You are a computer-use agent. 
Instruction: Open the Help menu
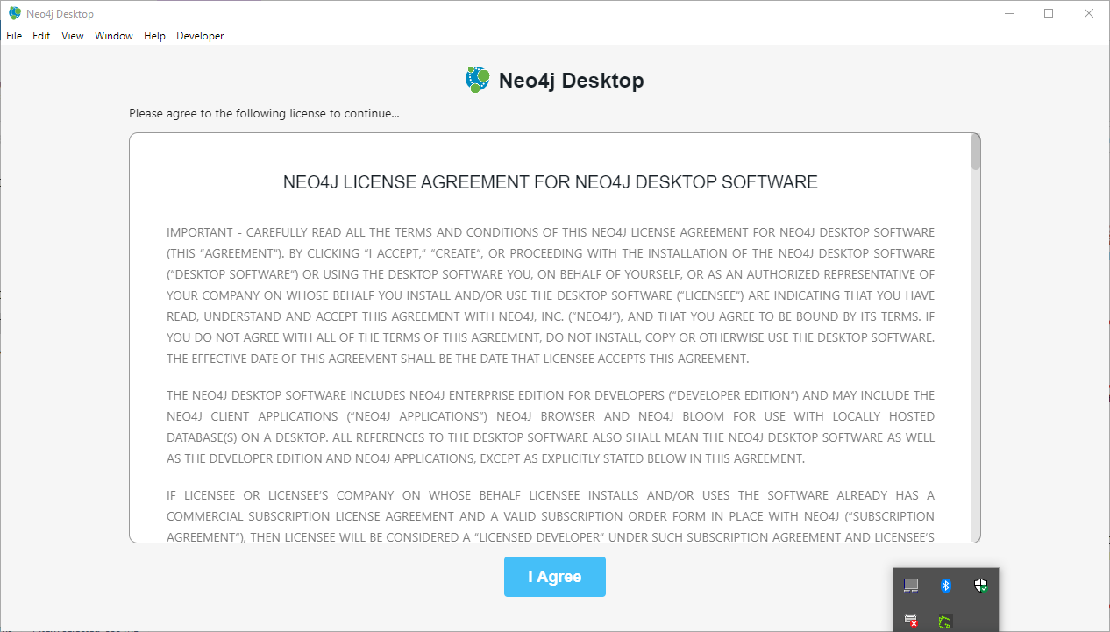tap(154, 36)
